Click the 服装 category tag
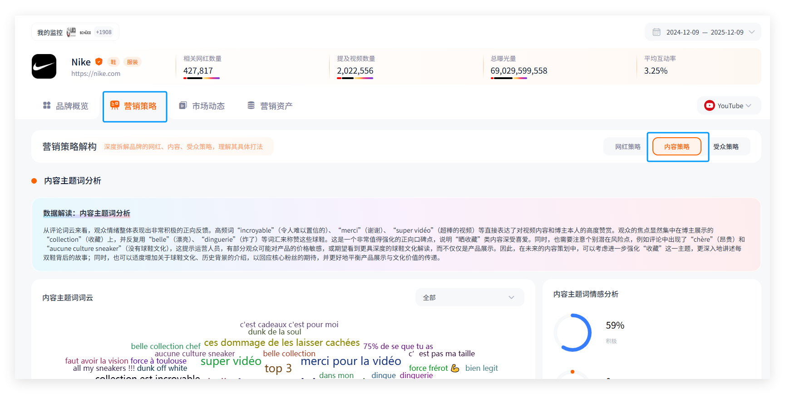The image size is (785, 394). (132, 62)
